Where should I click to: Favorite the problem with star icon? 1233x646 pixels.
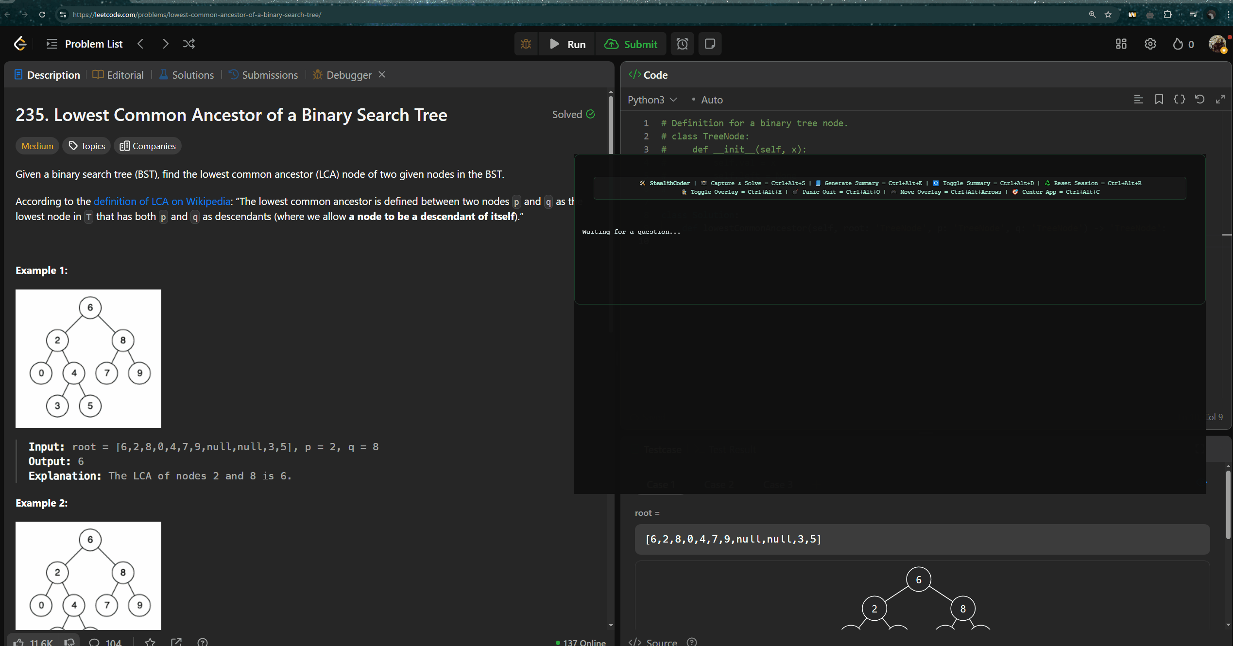[150, 642]
